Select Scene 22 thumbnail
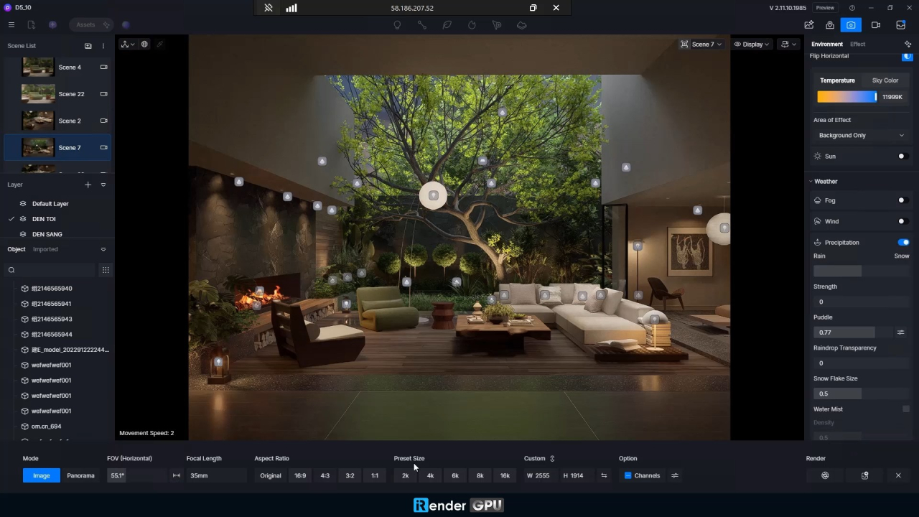The image size is (919, 517). [x=38, y=94]
